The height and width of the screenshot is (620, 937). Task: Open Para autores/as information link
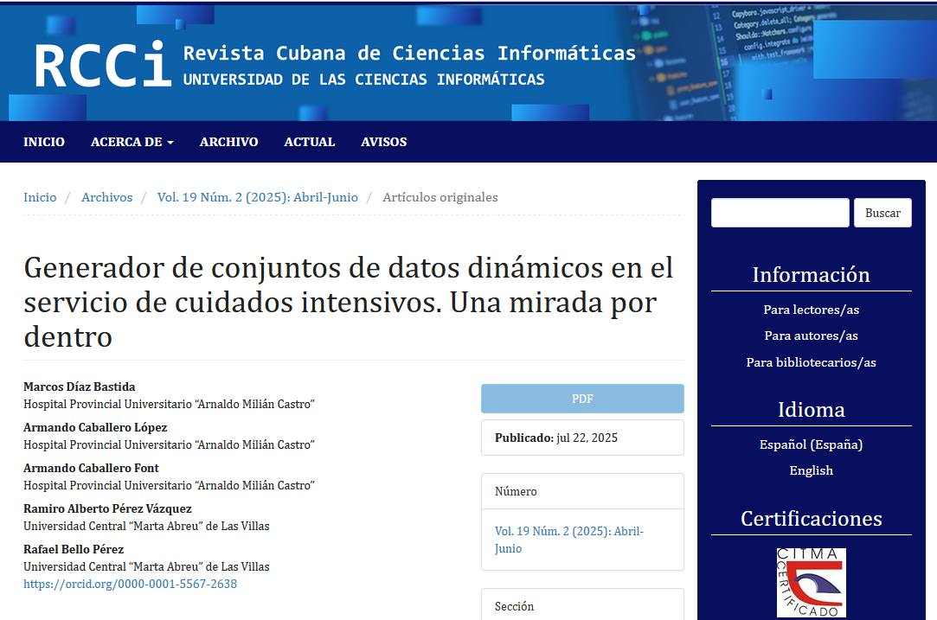tap(811, 336)
